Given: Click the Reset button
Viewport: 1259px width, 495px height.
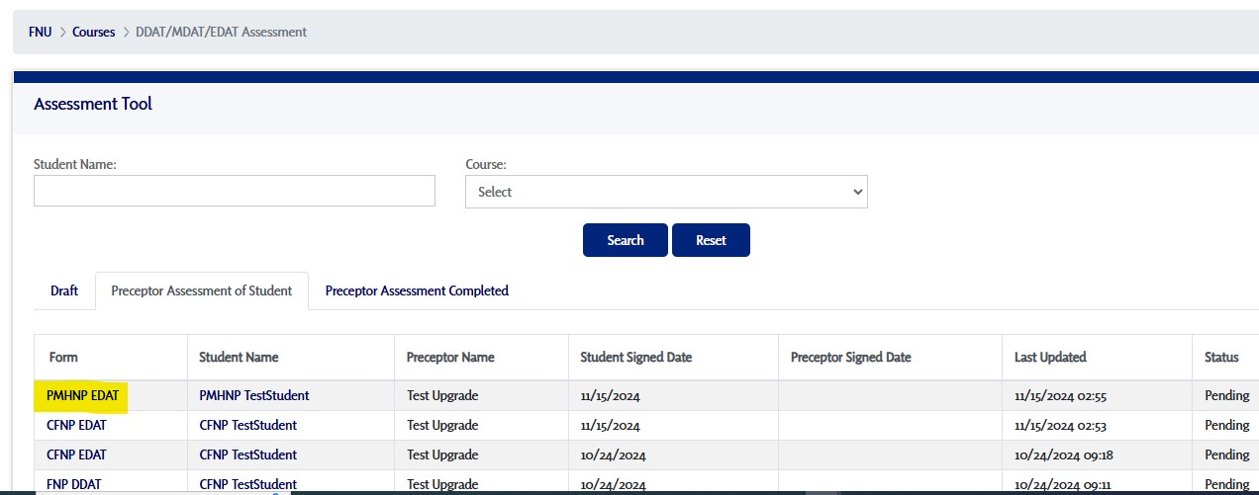Looking at the screenshot, I should [x=710, y=240].
